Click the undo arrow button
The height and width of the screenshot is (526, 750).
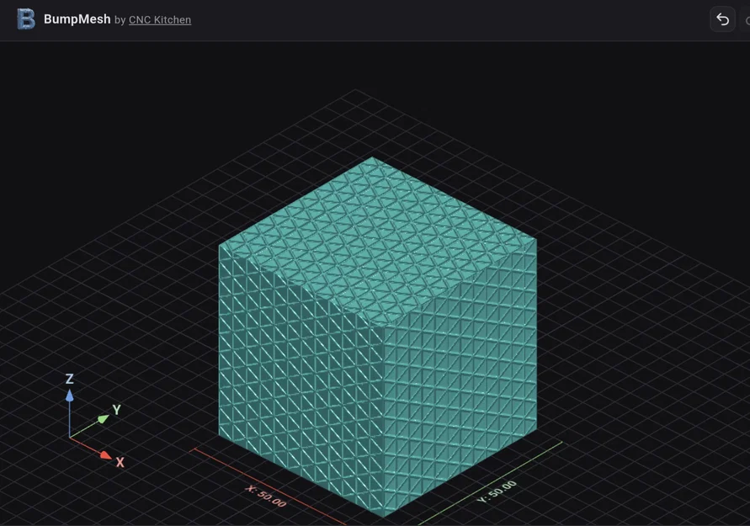tap(722, 19)
